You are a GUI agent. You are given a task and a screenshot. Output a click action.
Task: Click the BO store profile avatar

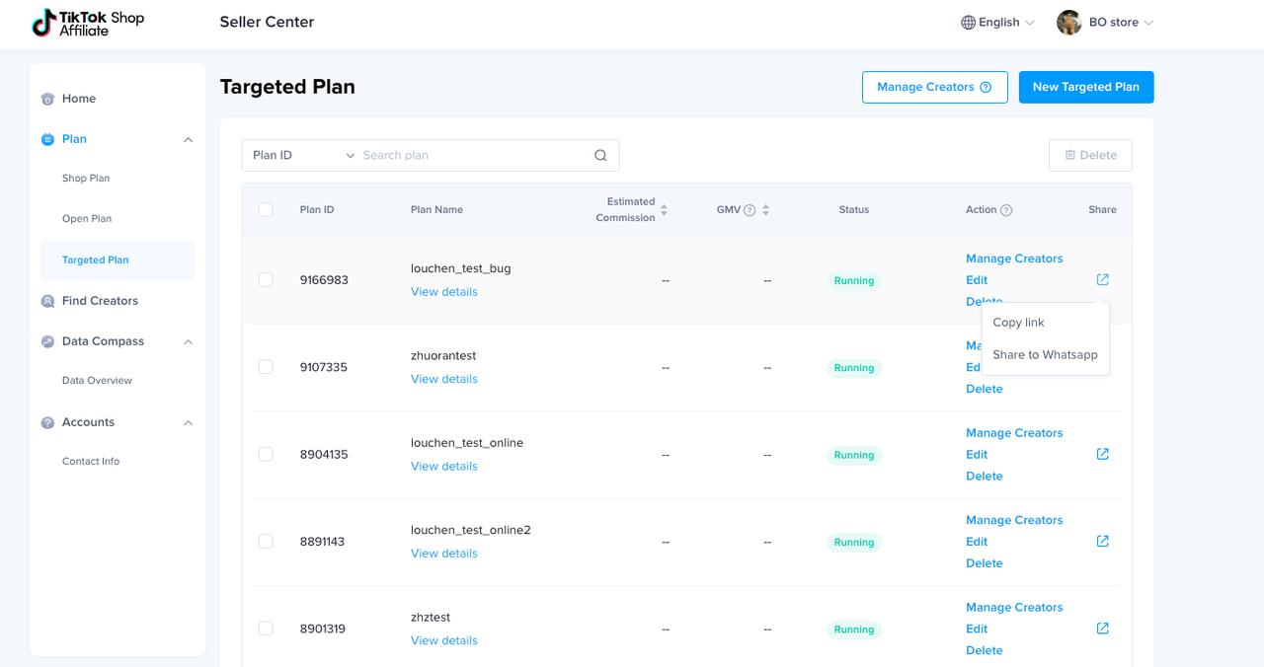point(1068,23)
